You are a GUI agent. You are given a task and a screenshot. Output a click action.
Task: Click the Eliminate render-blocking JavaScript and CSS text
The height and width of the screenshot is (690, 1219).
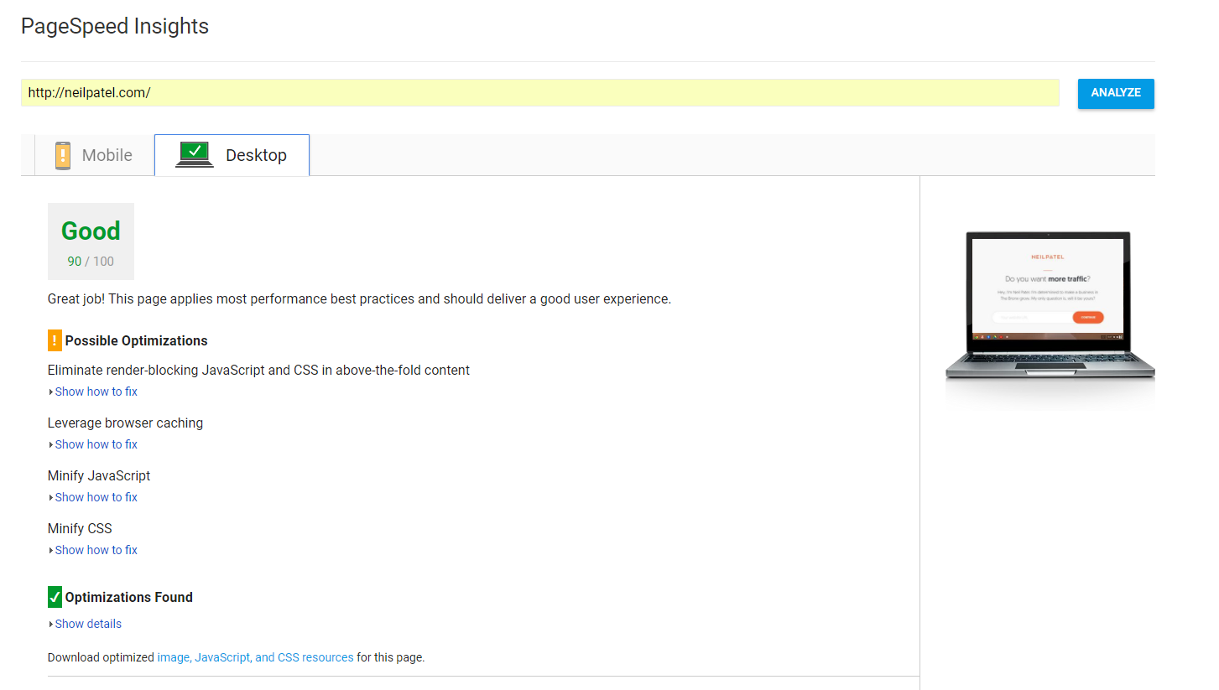point(258,370)
